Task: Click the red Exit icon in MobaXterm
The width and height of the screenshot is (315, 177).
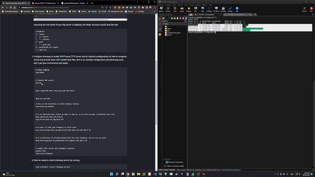Action: tap(312, 9)
